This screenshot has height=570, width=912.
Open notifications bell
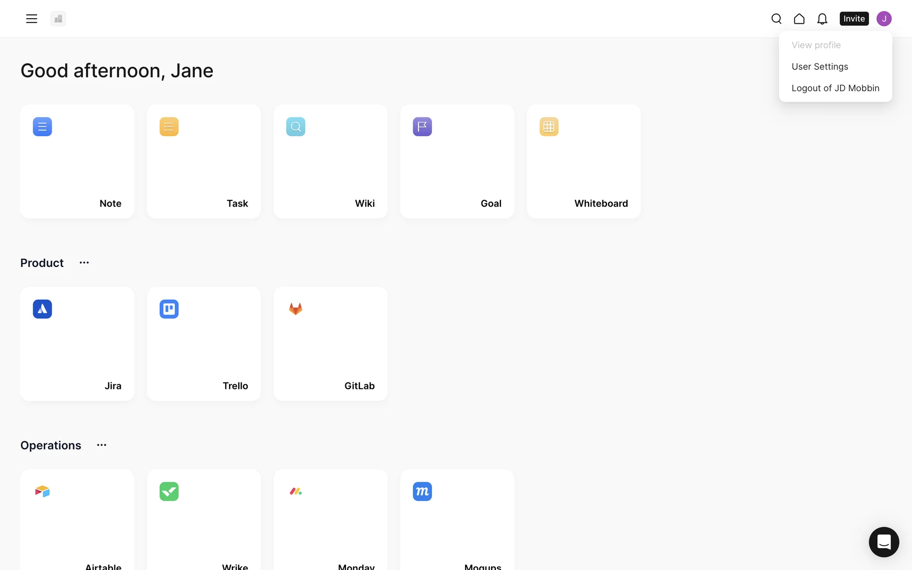[x=822, y=19]
